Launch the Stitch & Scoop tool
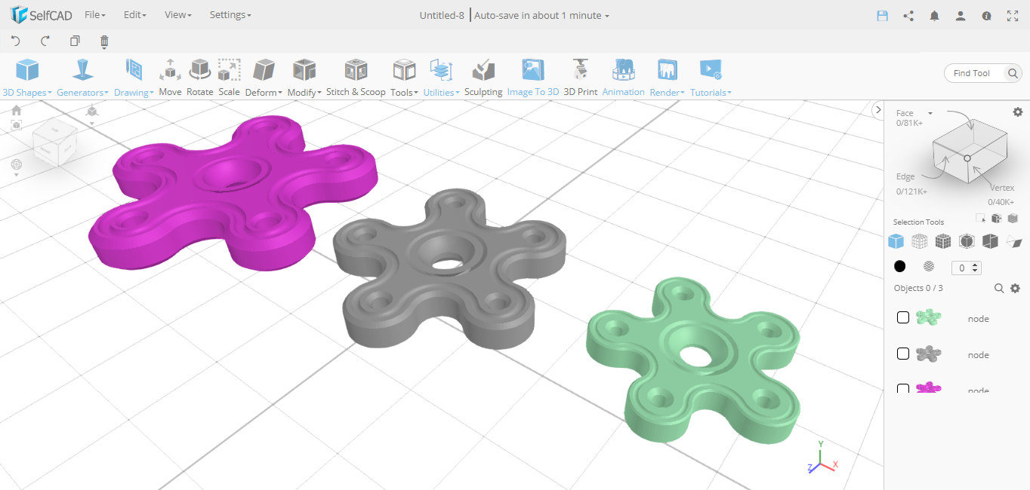The width and height of the screenshot is (1030, 490). 356,75
